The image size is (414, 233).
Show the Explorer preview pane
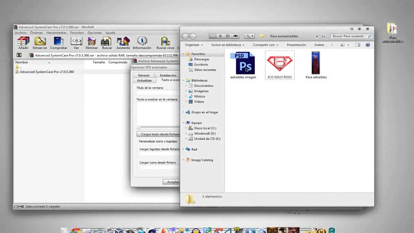pyautogui.click(x=358, y=45)
